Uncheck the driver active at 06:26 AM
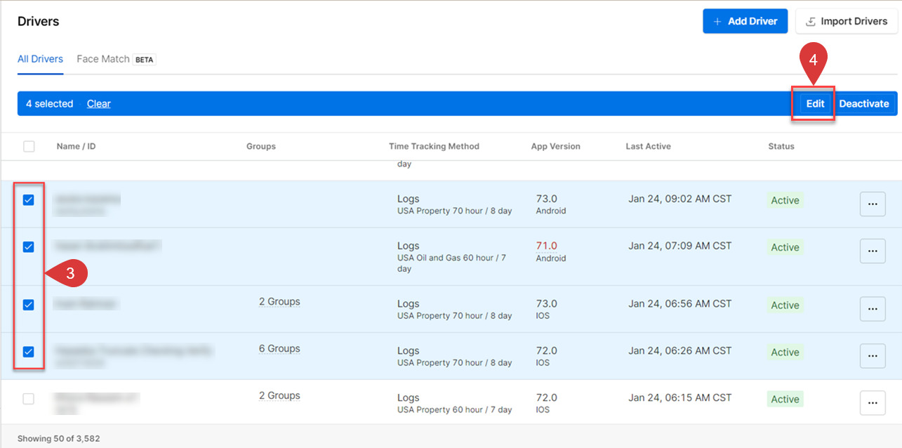 coord(29,352)
